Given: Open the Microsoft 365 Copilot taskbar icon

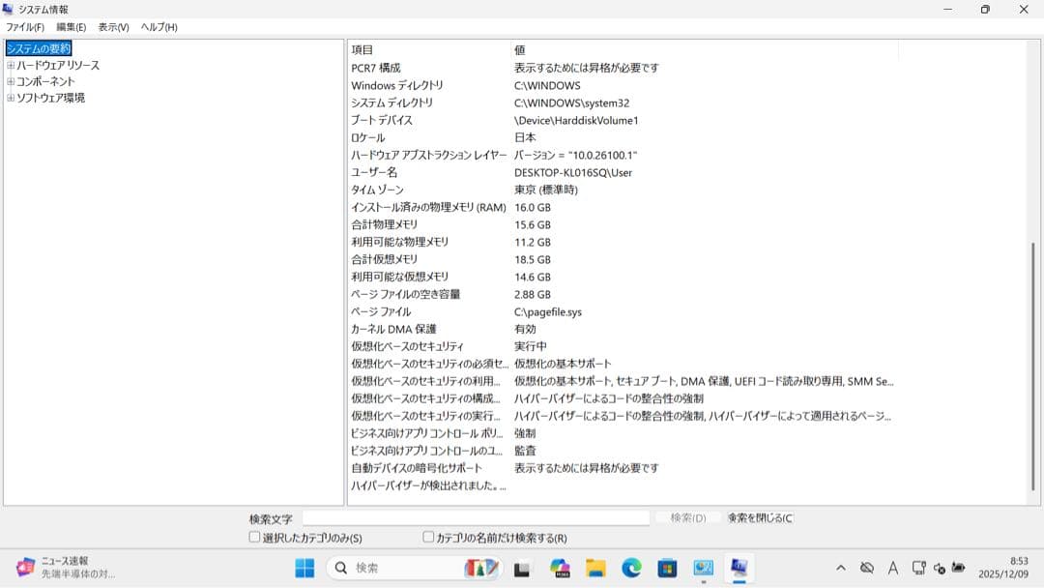Looking at the screenshot, I should pyautogui.click(x=560, y=568).
